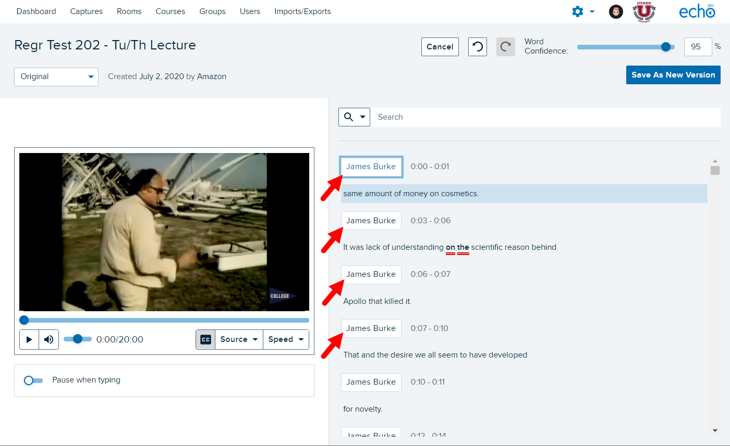Click James Burke speaker at 0:00 - 0:01
Viewport: 730px width, 446px height.
pyautogui.click(x=371, y=167)
